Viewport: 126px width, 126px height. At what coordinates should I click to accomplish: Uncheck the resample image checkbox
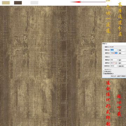click(x=104, y=73)
